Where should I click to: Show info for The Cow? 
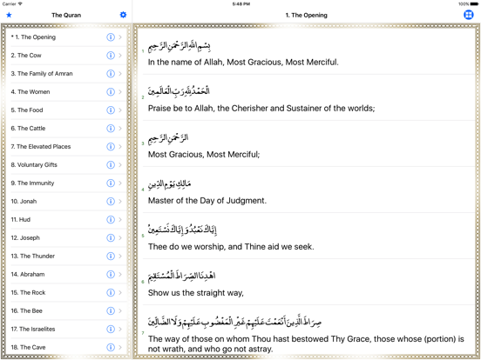click(111, 56)
